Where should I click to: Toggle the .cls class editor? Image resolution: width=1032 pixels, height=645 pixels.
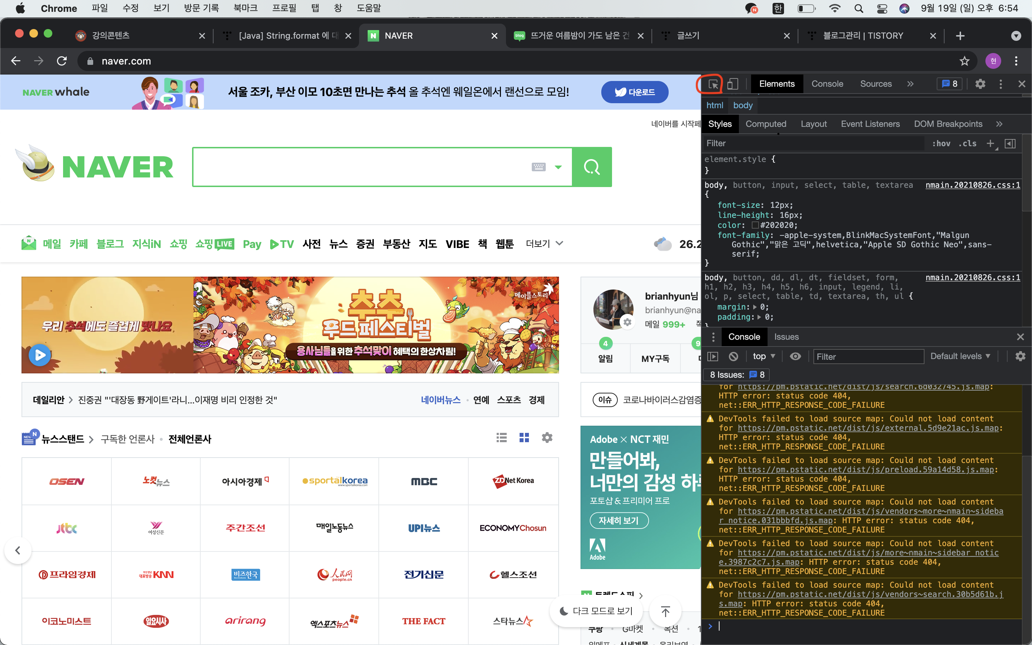(967, 143)
